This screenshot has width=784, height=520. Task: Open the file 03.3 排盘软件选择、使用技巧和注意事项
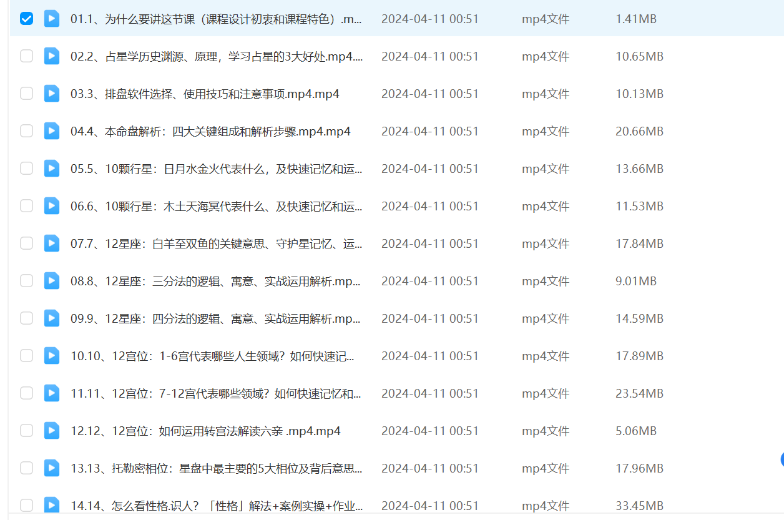point(205,94)
